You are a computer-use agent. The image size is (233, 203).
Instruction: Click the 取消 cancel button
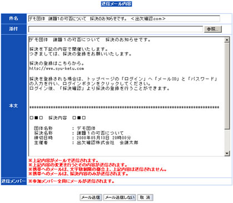point(145,197)
